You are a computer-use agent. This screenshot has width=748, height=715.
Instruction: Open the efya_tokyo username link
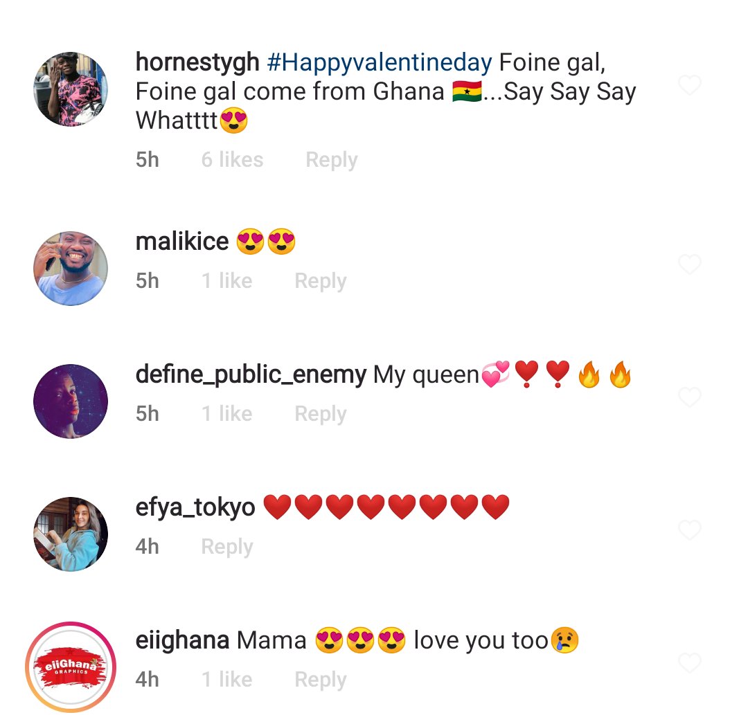pos(195,507)
